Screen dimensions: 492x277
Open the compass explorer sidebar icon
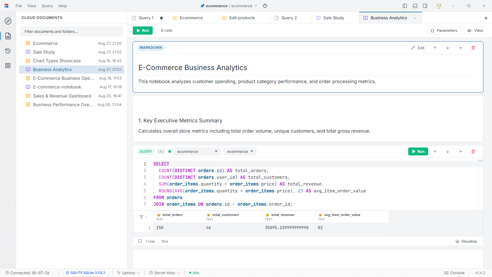(8, 21)
